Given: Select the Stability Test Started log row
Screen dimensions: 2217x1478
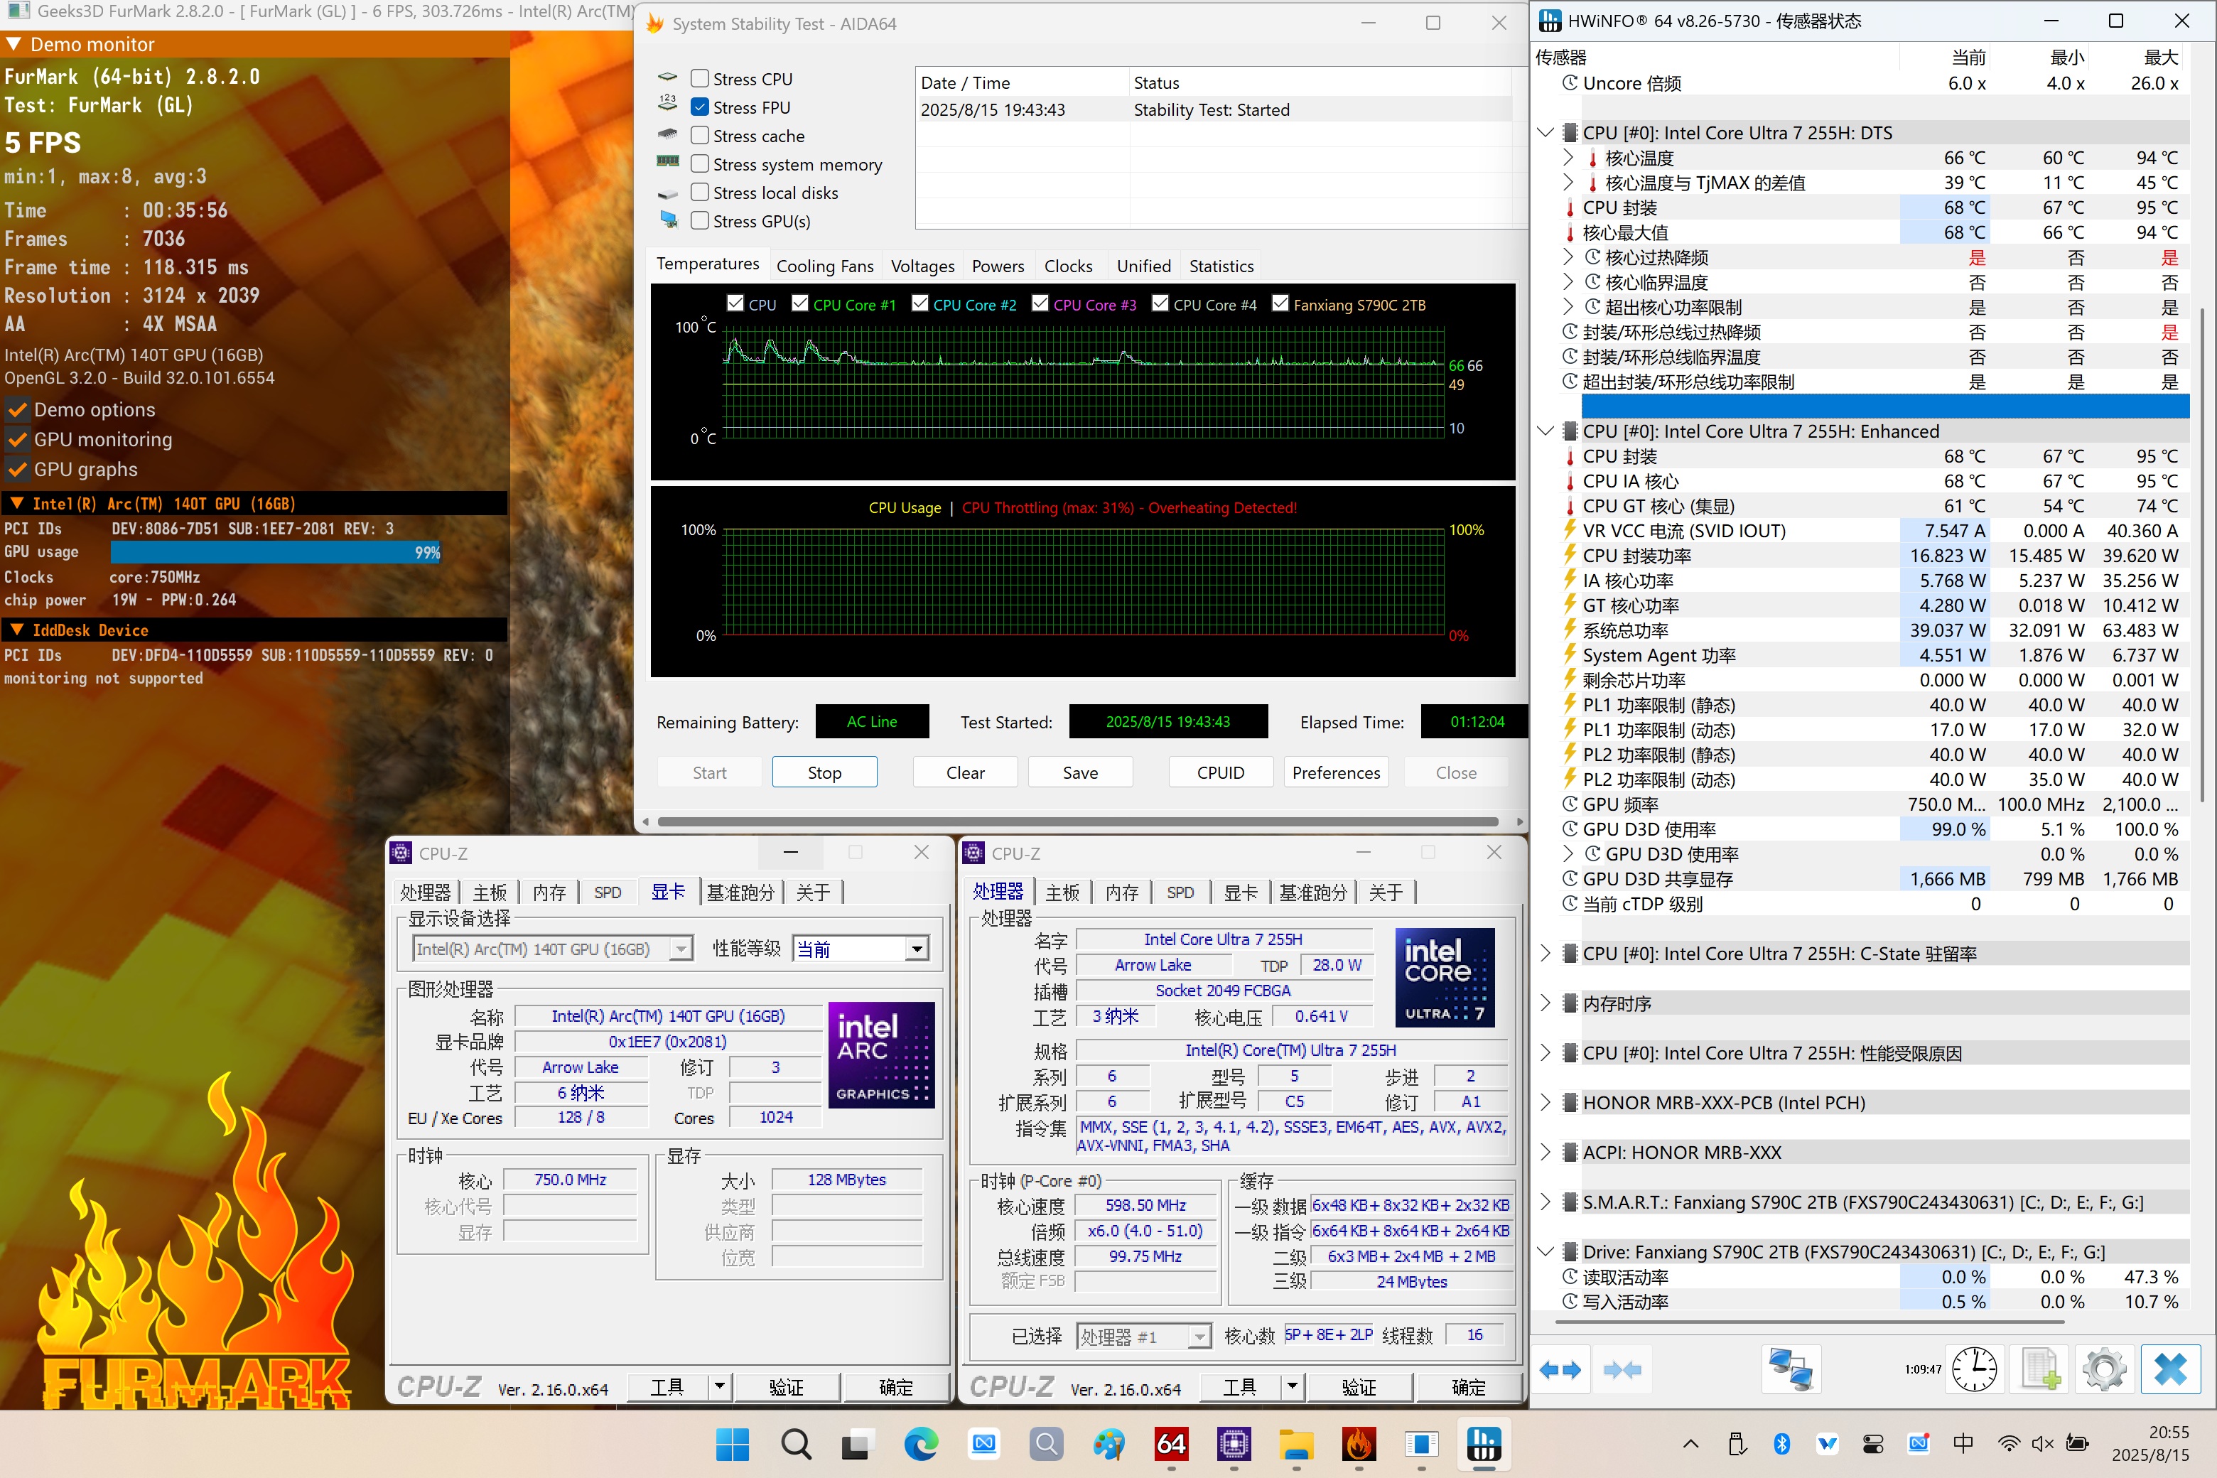Looking at the screenshot, I should (1216, 109).
